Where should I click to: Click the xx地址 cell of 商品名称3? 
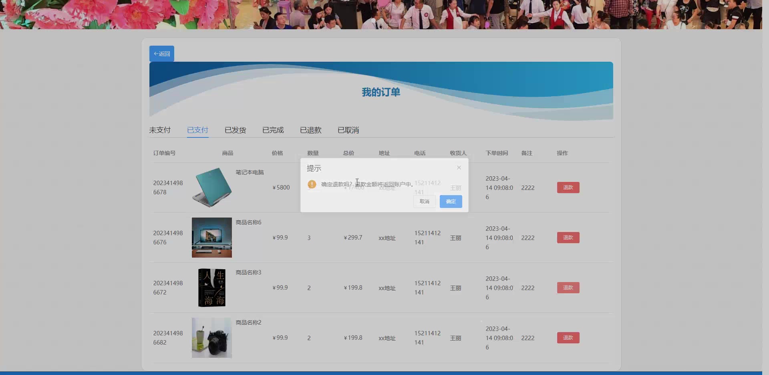point(387,288)
